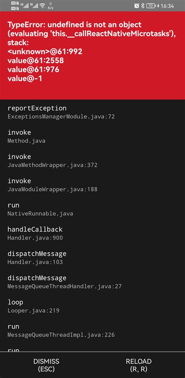Tap the 5G signal strength icon

(34, 6)
